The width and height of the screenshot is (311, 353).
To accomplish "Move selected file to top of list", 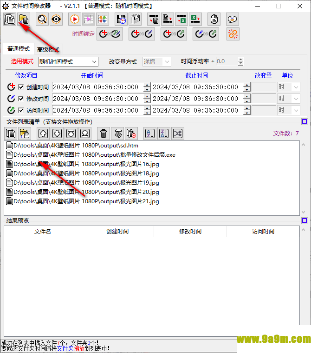I will (x=71, y=133).
